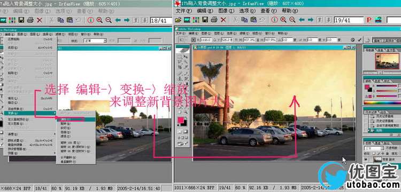Click foreground color swatch in Photoshop toolbox
Viewport: 401px width, 192px height.
181,120
